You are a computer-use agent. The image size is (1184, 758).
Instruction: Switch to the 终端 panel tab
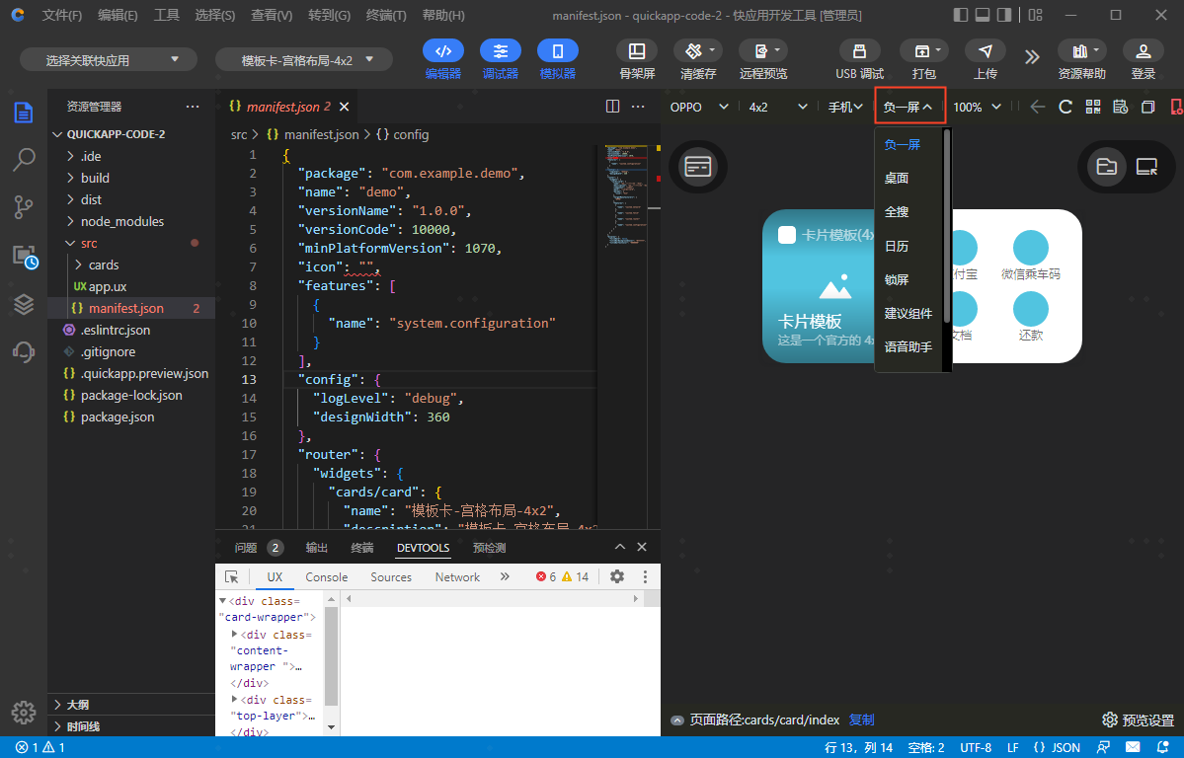(x=362, y=548)
